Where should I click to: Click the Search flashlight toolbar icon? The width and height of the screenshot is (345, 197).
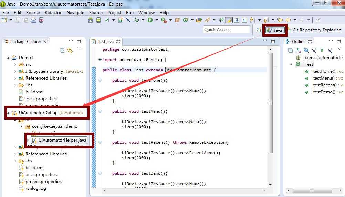pos(207,20)
